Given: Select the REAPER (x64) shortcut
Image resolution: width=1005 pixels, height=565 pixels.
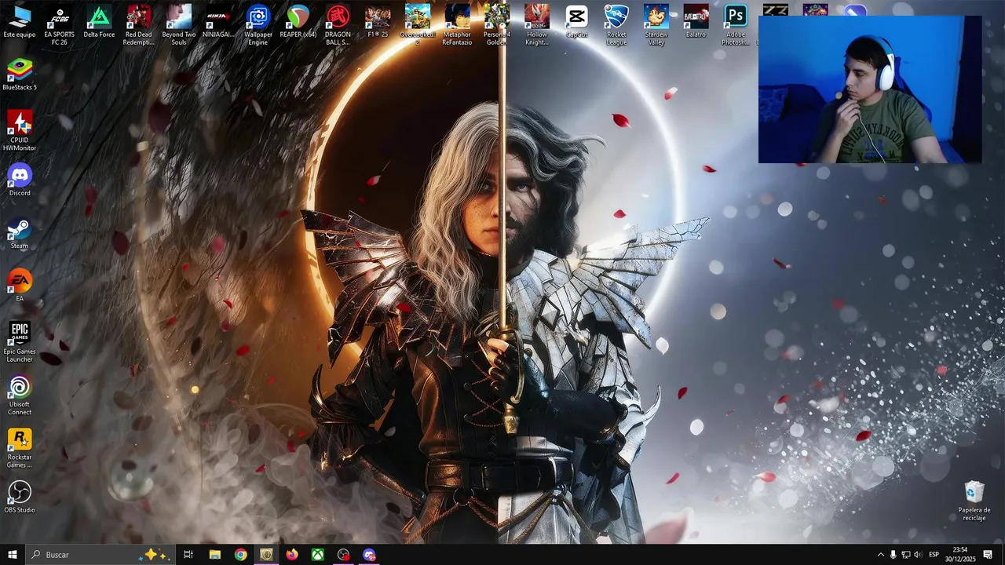Looking at the screenshot, I should (298, 22).
